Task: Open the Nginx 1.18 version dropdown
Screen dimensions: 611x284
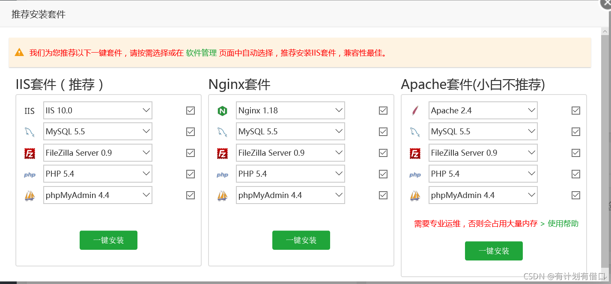Action: pos(290,110)
